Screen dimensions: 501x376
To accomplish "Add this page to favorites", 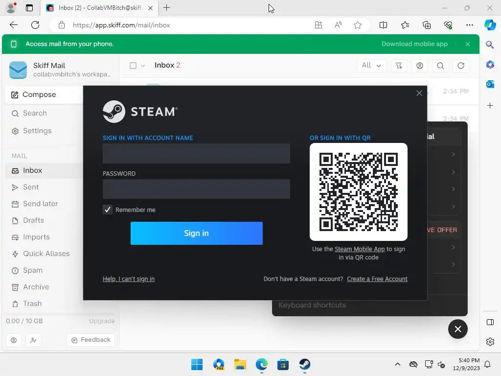I will click(358, 25).
